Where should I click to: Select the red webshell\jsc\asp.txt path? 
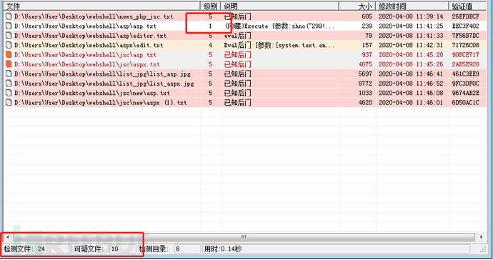coord(85,55)
